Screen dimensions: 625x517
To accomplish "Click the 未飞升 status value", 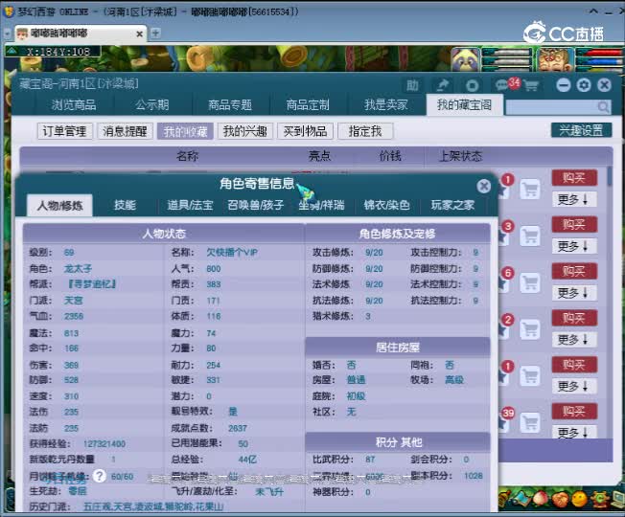I will (x=269, y=491).
